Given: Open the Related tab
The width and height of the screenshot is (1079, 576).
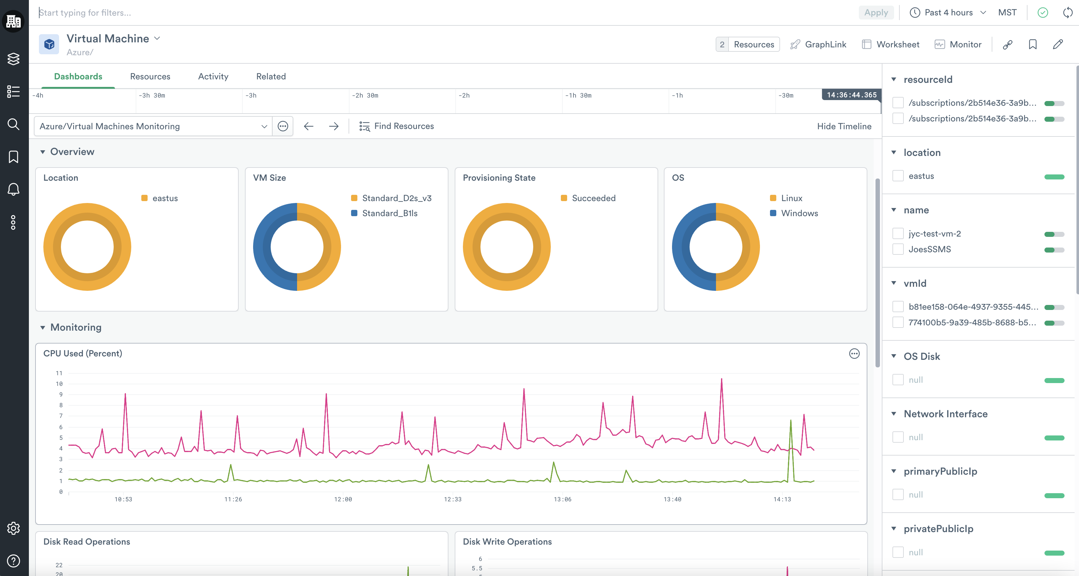Looking at the screenshot, I should (271, 77).
